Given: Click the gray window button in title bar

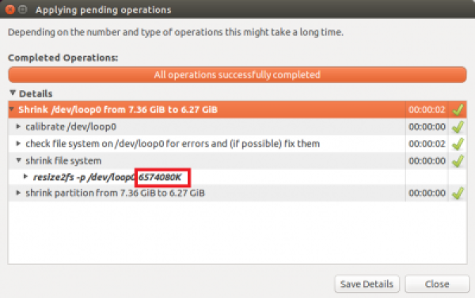Looking at the screenshot, I should point(23,9).
